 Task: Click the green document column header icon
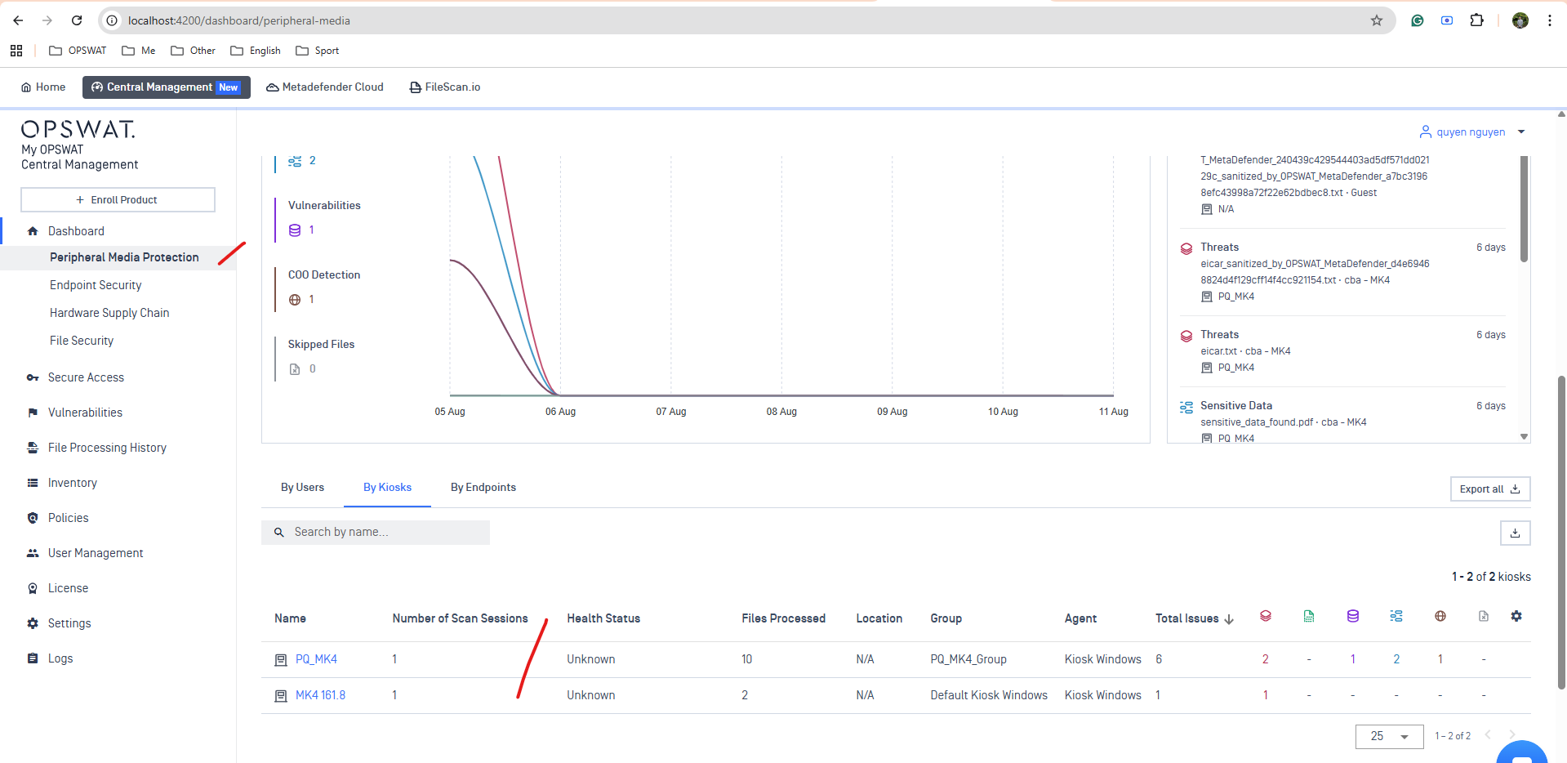tap(1309, 616)
